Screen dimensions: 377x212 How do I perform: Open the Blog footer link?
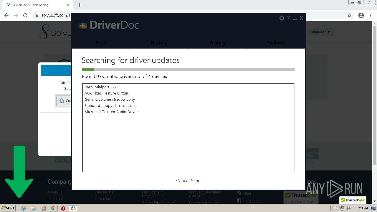pyautogui.click(x=247, y=193)
